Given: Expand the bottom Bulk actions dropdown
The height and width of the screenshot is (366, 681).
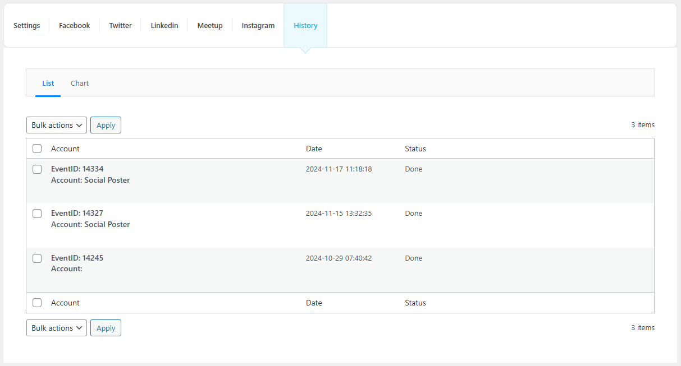Looking at the screenshot, I should point(57,328).
